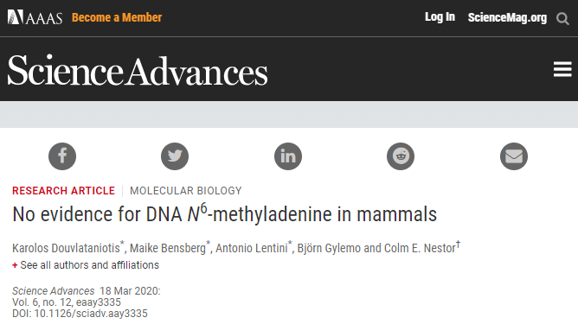Go to ScienceMag.org
Screen dimensions: 578x324
pyautogui.click(x=507, y=17)
